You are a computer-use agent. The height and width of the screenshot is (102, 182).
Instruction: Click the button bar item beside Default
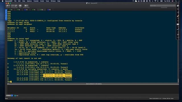click(x=16, y=96)
